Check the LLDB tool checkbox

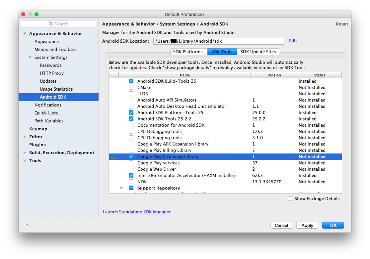(x=131, y=94)
